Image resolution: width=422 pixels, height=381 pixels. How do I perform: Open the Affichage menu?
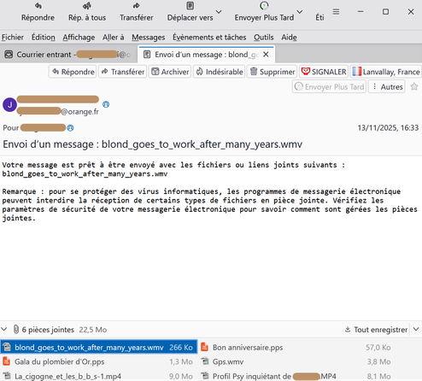[x=79, y=38]
